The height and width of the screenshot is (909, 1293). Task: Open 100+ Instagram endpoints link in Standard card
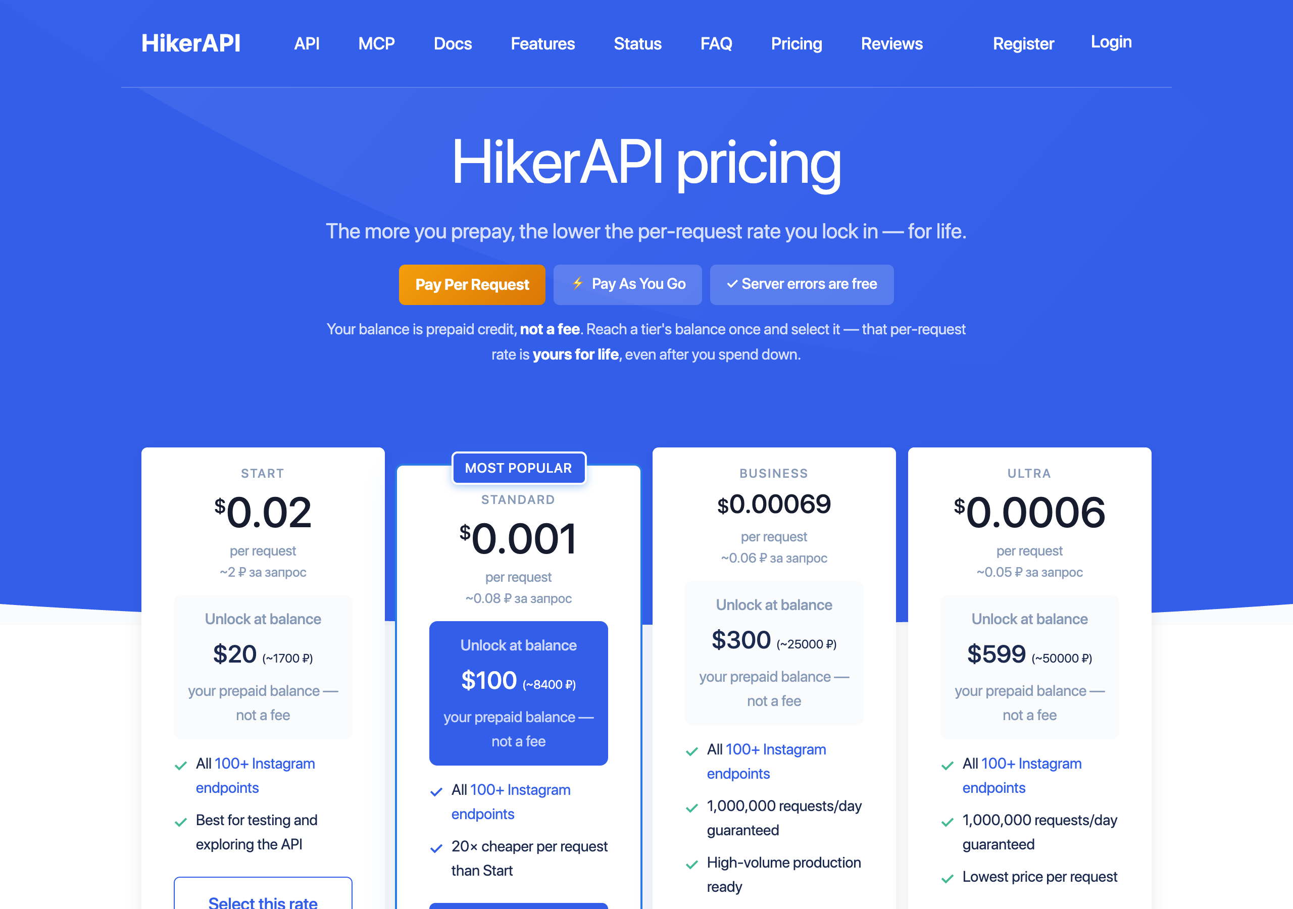point(511,802)
